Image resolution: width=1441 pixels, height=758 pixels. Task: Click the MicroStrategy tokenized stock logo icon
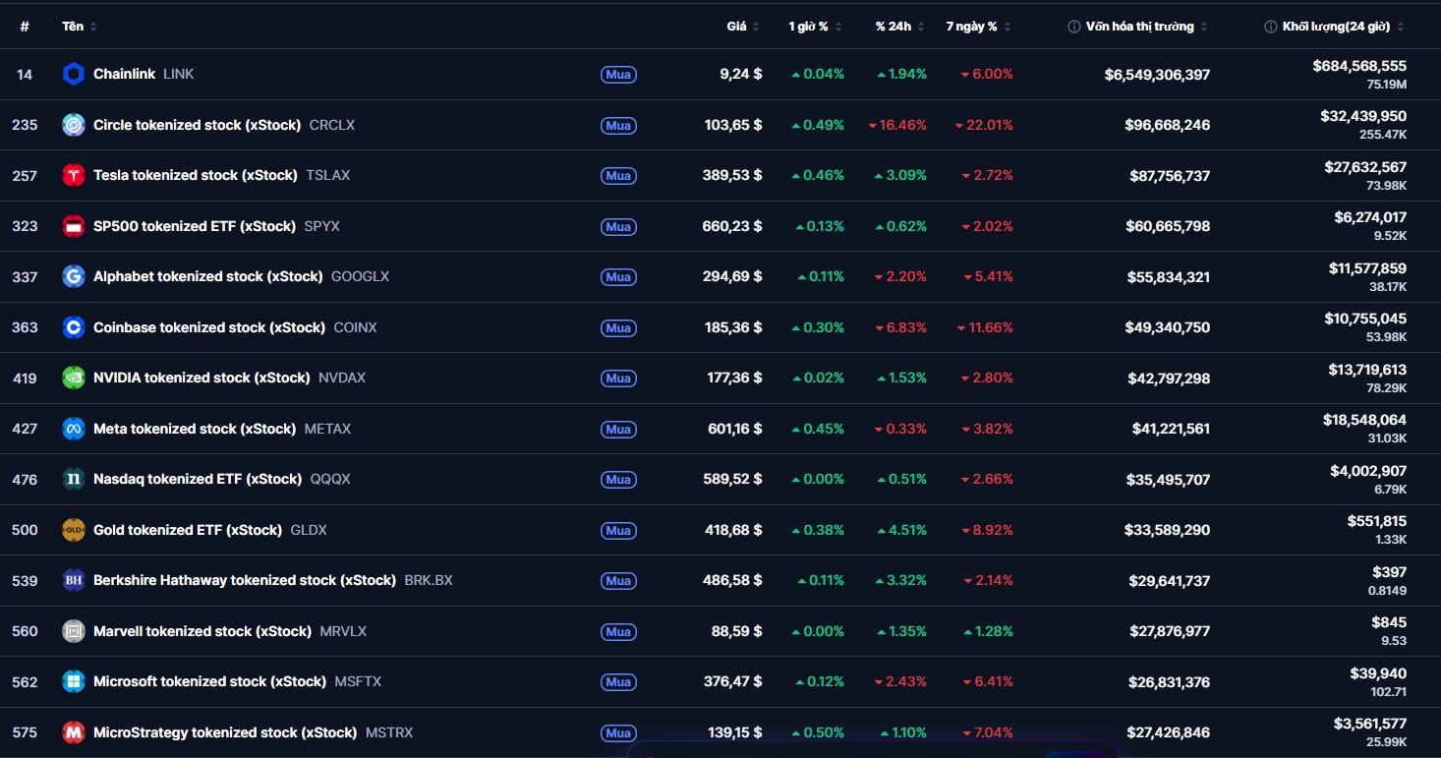pos(74,732)
